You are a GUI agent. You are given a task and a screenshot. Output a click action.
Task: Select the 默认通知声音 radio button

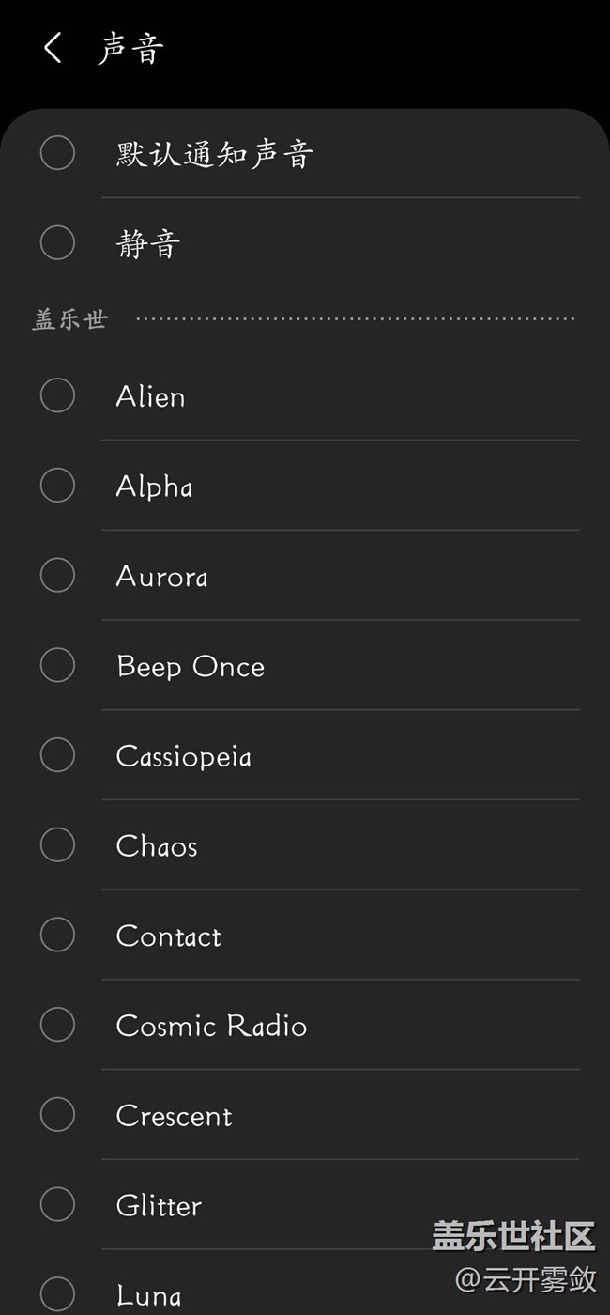(57, 153)
